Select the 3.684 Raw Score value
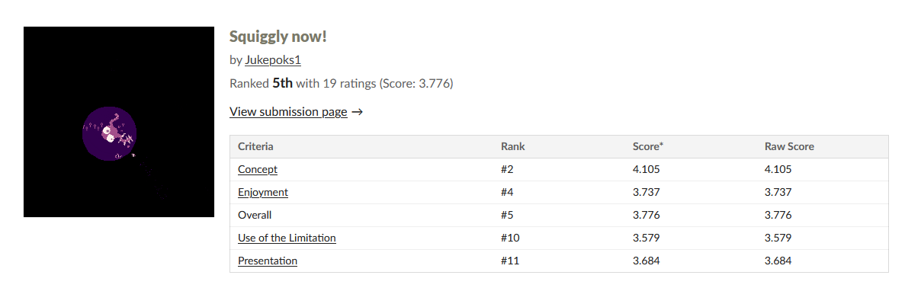 [778, 261]
